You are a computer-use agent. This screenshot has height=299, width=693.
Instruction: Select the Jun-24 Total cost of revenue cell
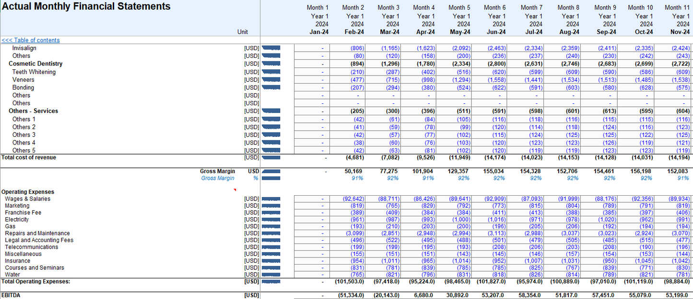click(x=494, y=157)
